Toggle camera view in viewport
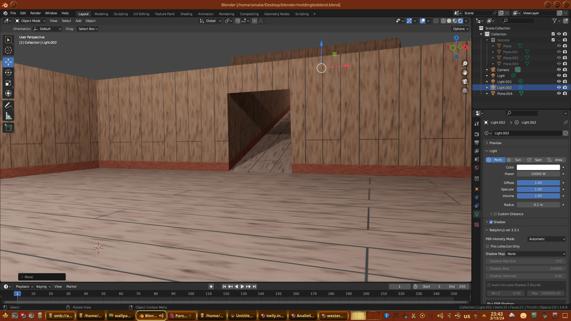571x321 pixels. coord(465,81)
